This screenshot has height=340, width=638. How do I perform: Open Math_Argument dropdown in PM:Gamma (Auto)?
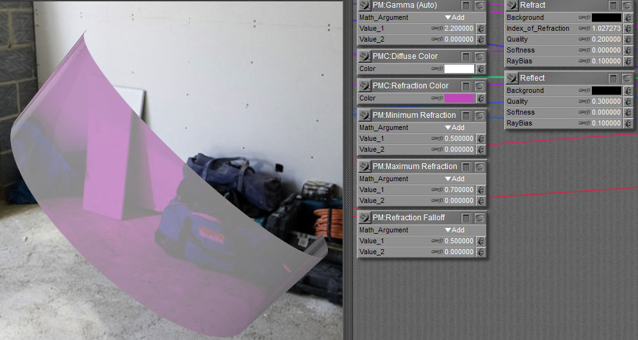point(455,17)
